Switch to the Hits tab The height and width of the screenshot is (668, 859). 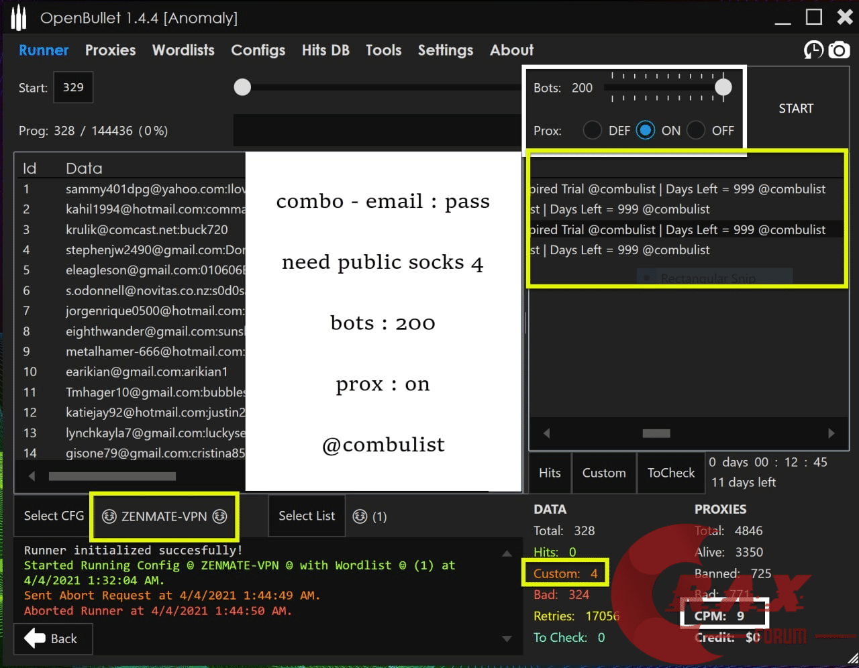tap(550, 473)
